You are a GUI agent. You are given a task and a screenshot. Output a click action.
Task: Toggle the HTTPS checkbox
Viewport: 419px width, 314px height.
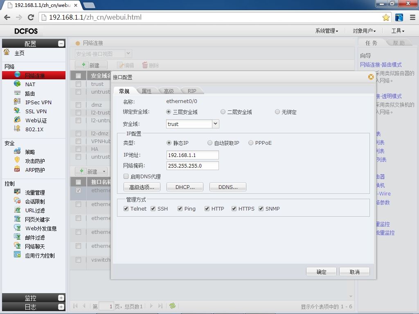[234, 209]
